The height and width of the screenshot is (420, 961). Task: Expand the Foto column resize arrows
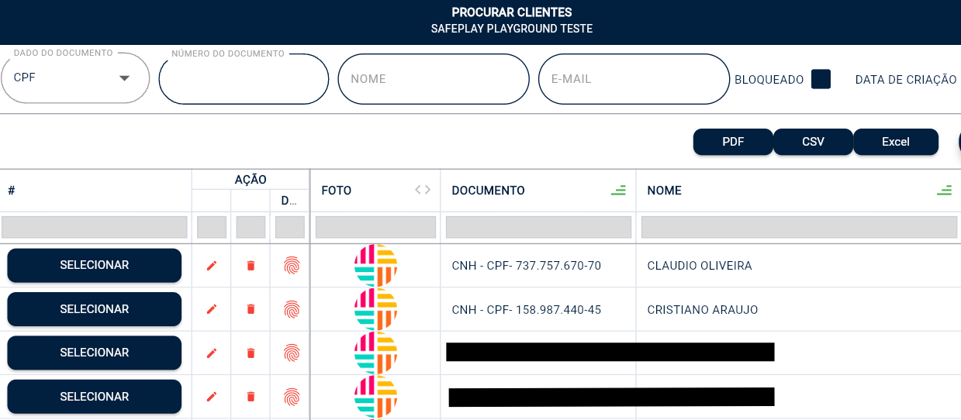point(422,190)
